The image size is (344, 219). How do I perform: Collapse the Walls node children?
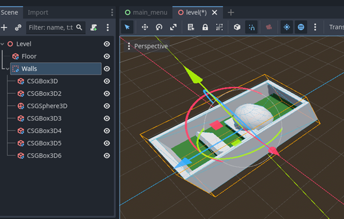(7, 69)
